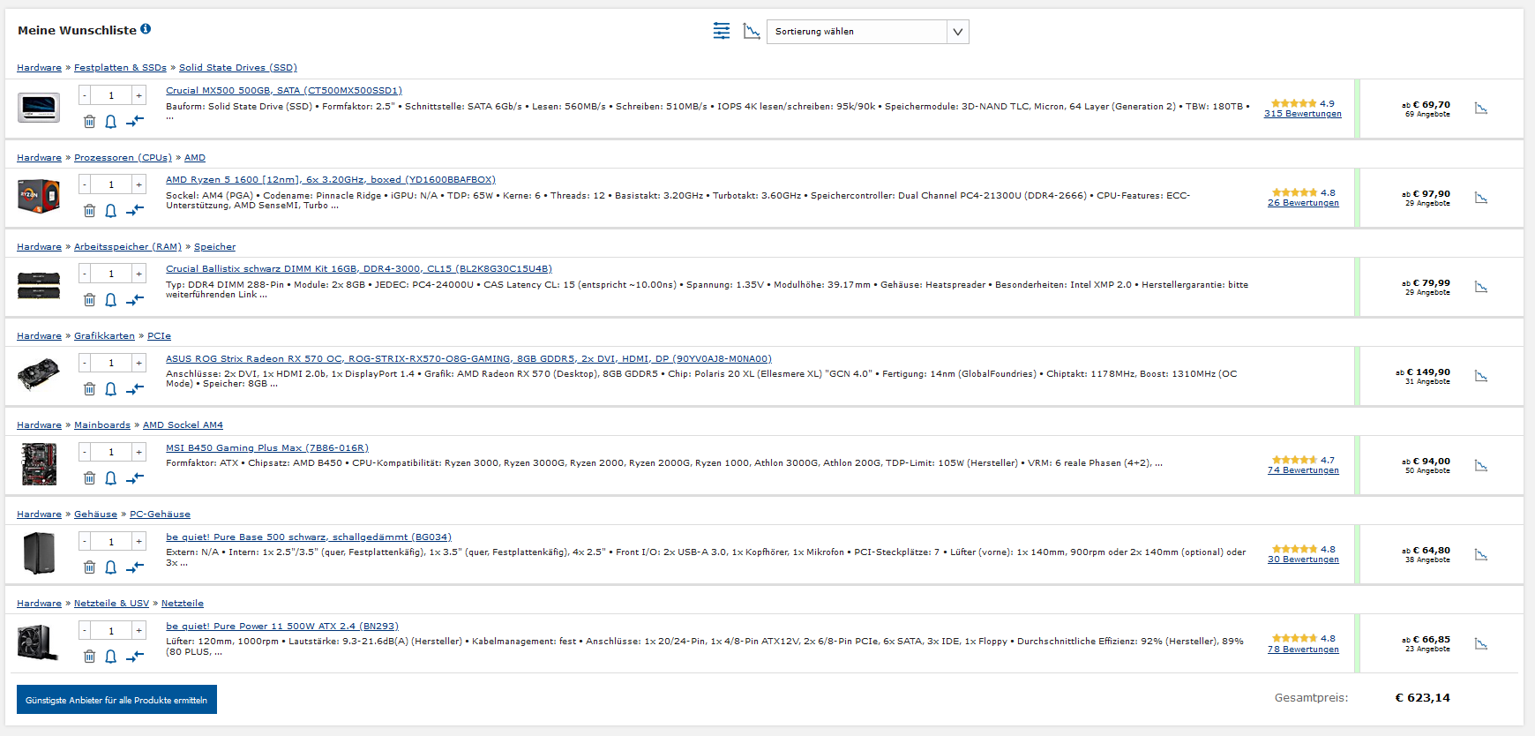
Task: Click the '29 Angebote' text for AMD Ryzen 5
Action: click(1427, 204)
